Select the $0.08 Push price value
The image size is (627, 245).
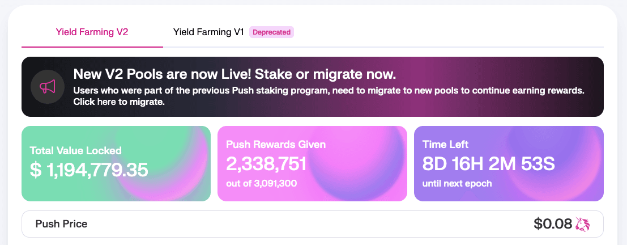552,224
